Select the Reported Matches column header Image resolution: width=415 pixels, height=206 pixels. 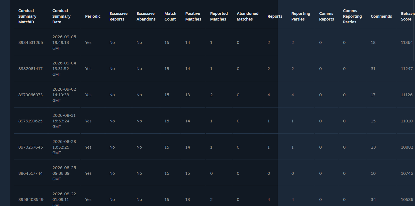219,16
